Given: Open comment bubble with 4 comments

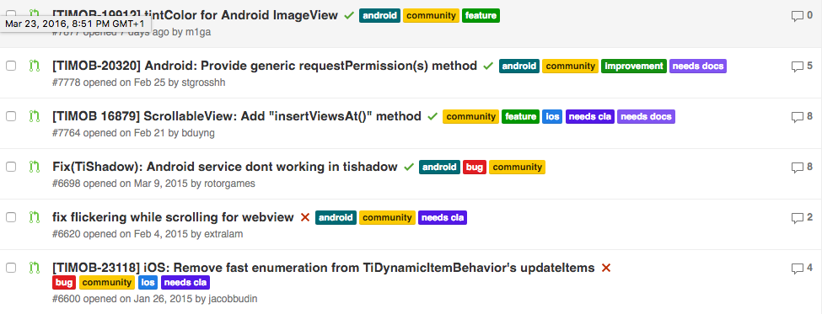Looking at the screenshot, I should (x=802, y=268).
